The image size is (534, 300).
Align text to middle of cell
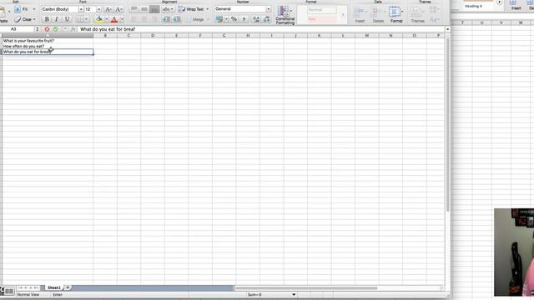click(x=144, y=9)
